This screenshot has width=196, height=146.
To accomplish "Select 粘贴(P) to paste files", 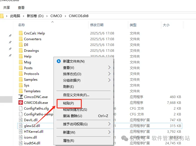I will click(84, 103).
